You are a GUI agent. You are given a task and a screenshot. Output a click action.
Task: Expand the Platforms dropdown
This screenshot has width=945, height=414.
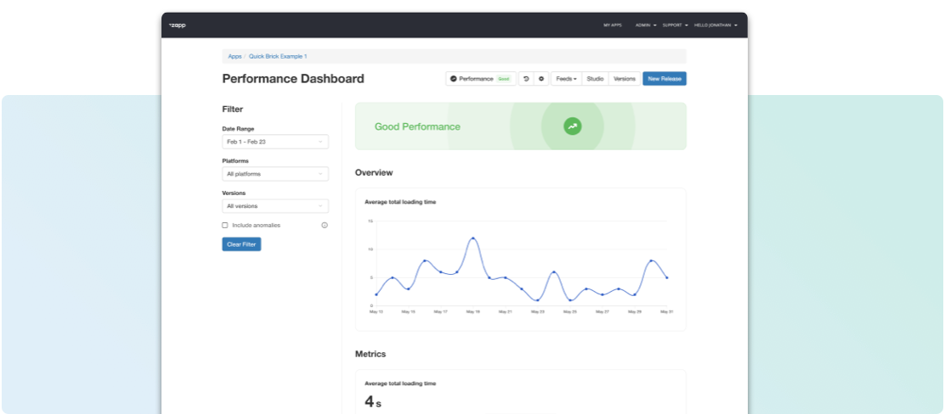(x=274, y=174)
